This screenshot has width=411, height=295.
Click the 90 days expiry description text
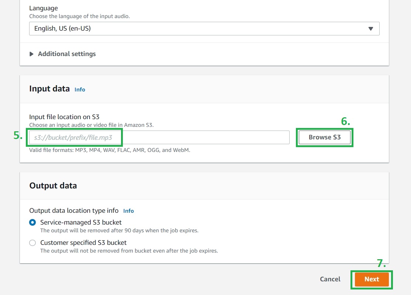coord(119,230)
